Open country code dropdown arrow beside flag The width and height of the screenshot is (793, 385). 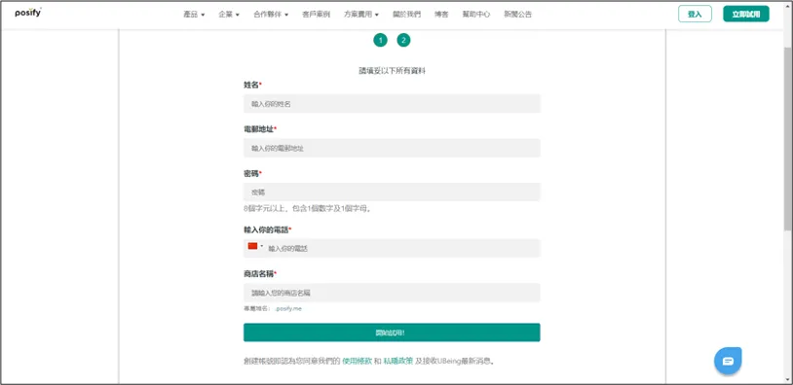coord(261,246)
